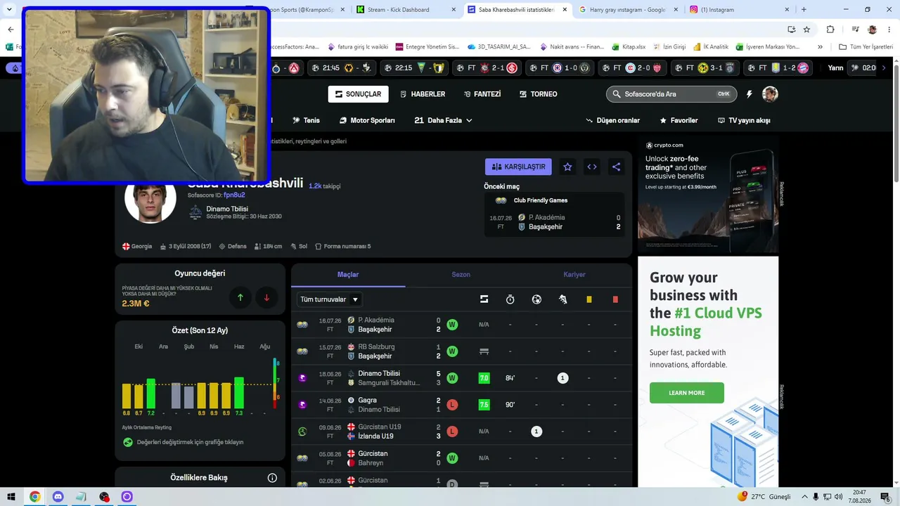This screenshot has height=506, width=900.
Task: Open the FANTEZİ nav tab
Action: point(482,94)
